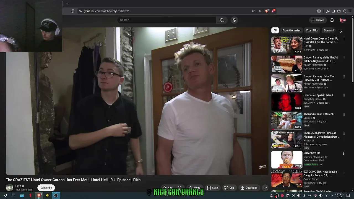Start voice search with the microphone icon

234,20
